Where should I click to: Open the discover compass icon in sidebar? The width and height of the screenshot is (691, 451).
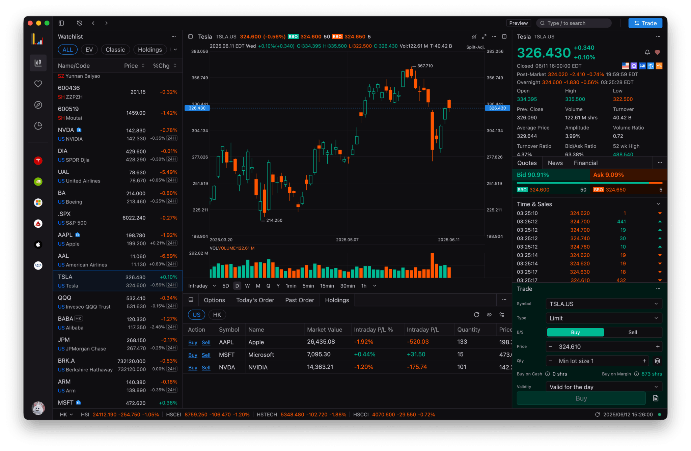click(38, 105)
